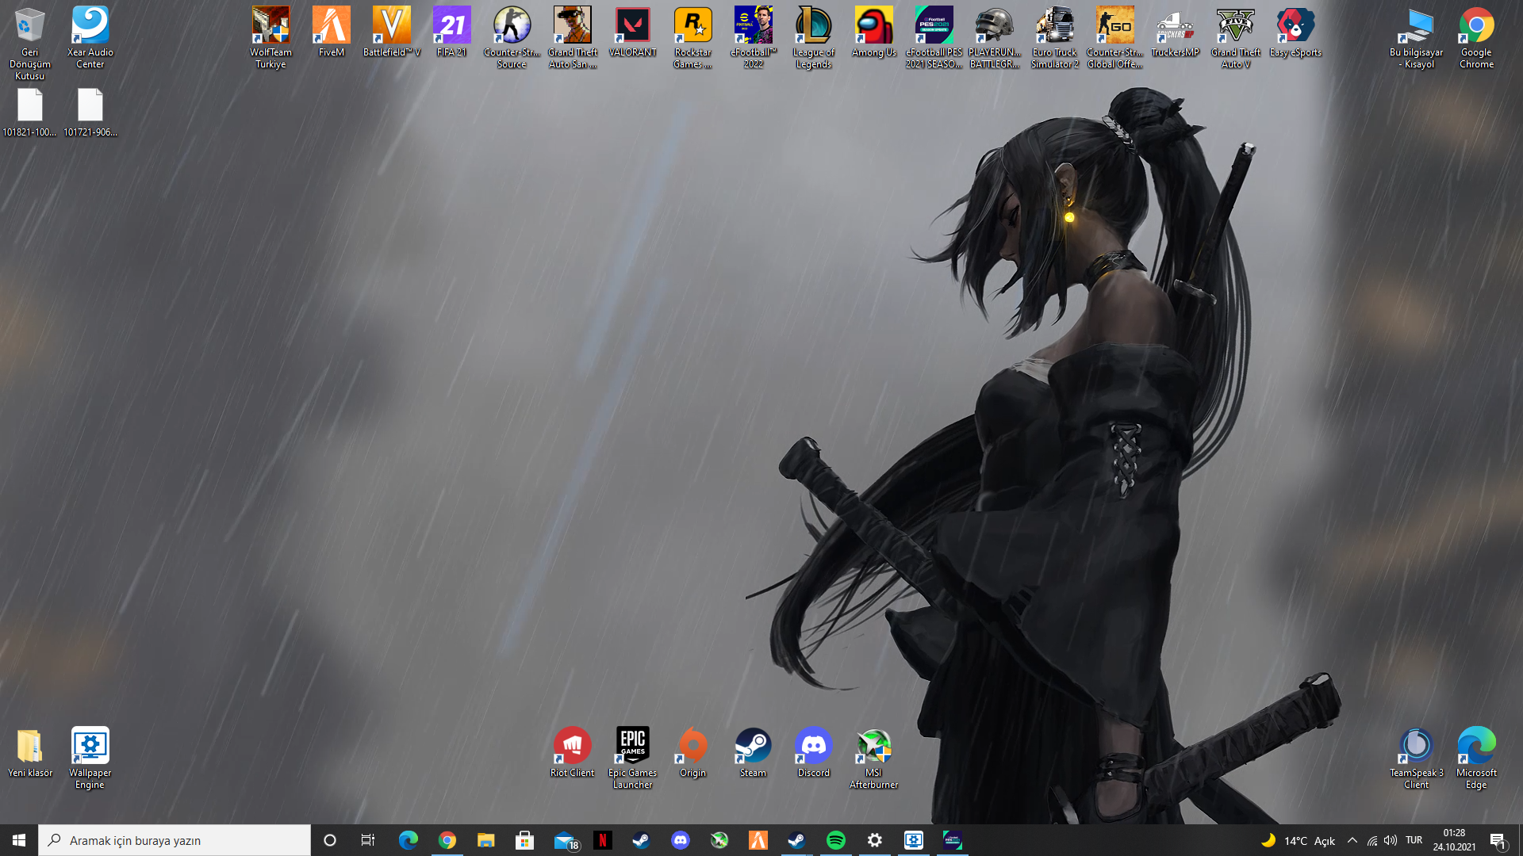Click the MSI Afterburner desktop shortcut
1523x856 pixels.
(874, 758)
